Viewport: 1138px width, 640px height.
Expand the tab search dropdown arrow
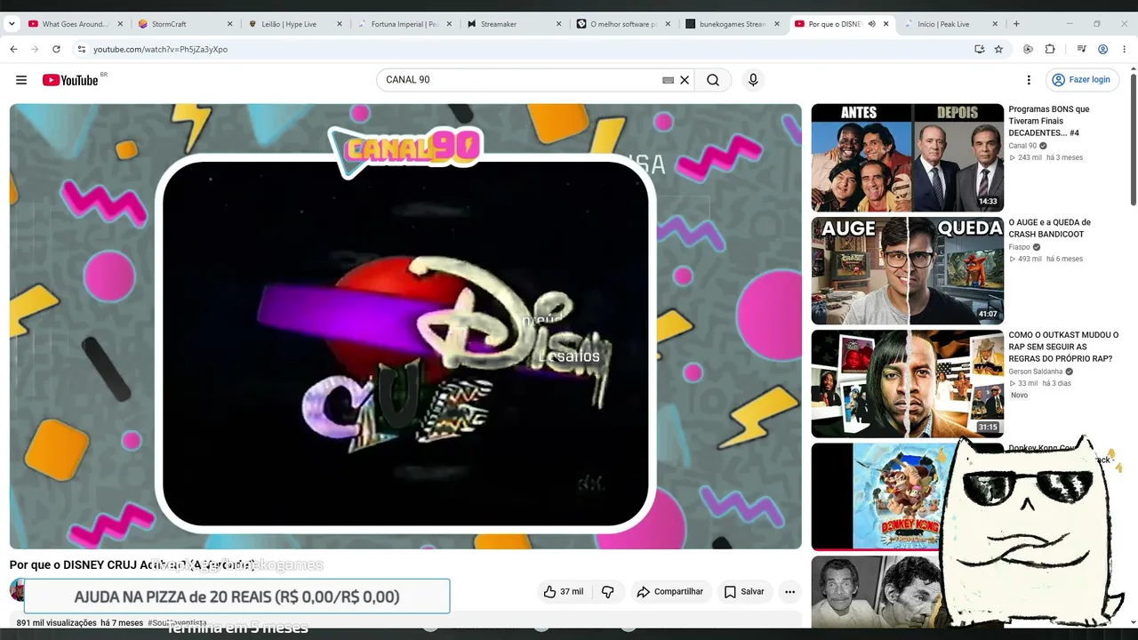pos(12,24)
